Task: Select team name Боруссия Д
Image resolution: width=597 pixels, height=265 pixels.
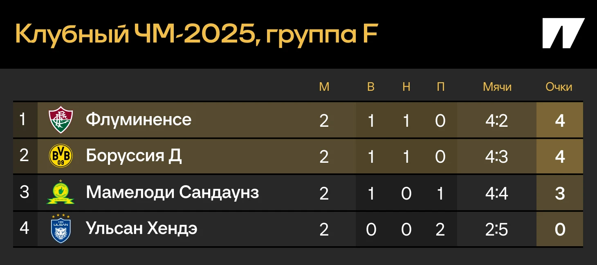Action: [134, 156]
